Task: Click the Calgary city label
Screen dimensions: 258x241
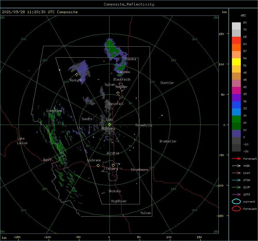Action: [x=112, y=168]
